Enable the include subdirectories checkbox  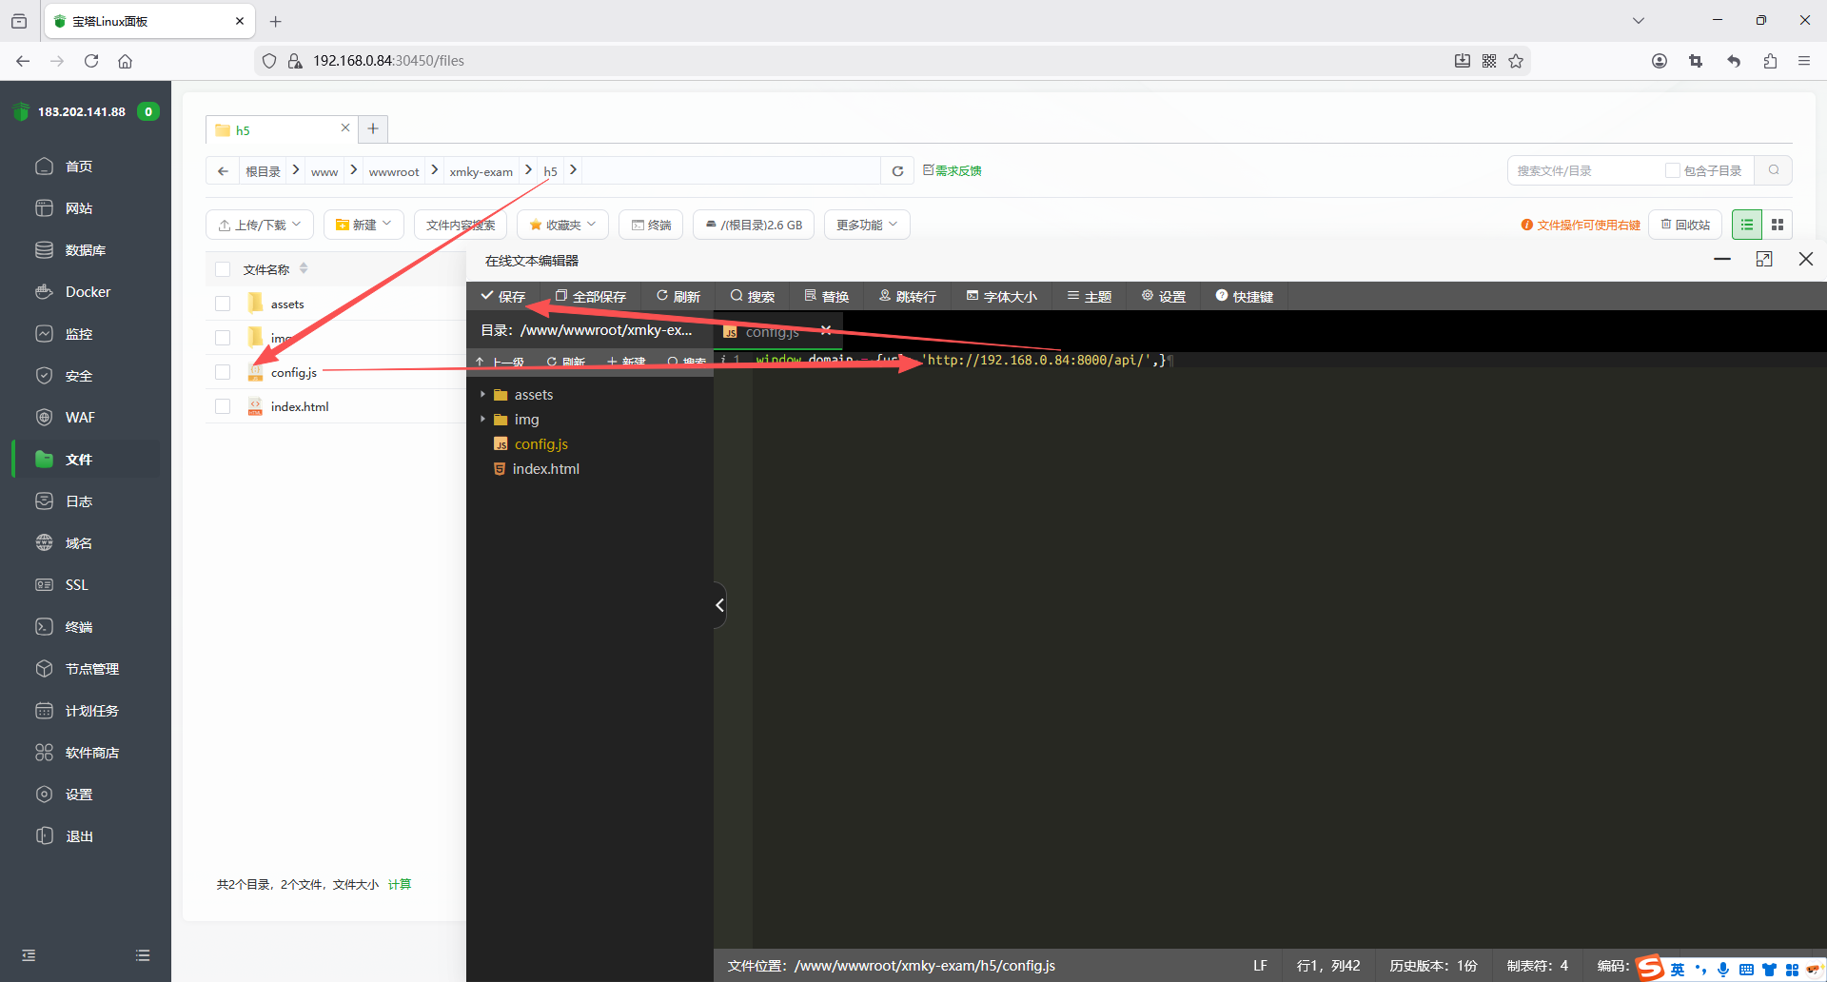(1672, 170)
